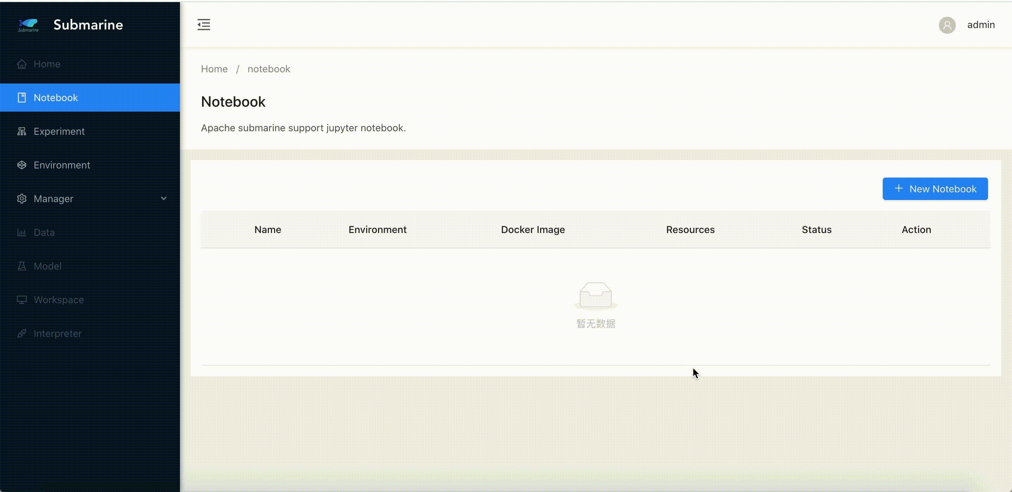Screen dimensions: 1012x492
Task: Click the Experiment cluster icon
Action: (x=21, y=132)
